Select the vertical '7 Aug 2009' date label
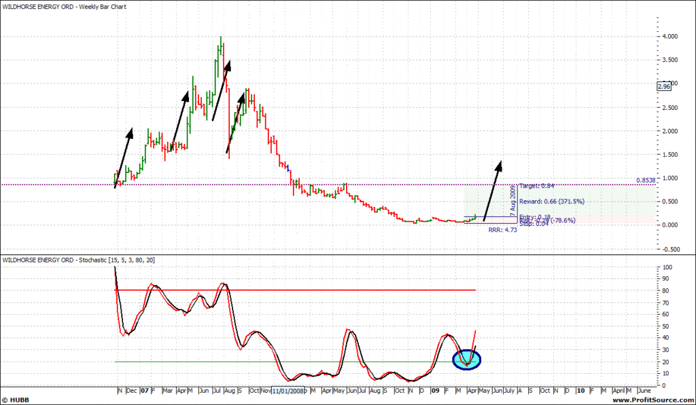The image size is (696, 405). (x=513, y=201)
